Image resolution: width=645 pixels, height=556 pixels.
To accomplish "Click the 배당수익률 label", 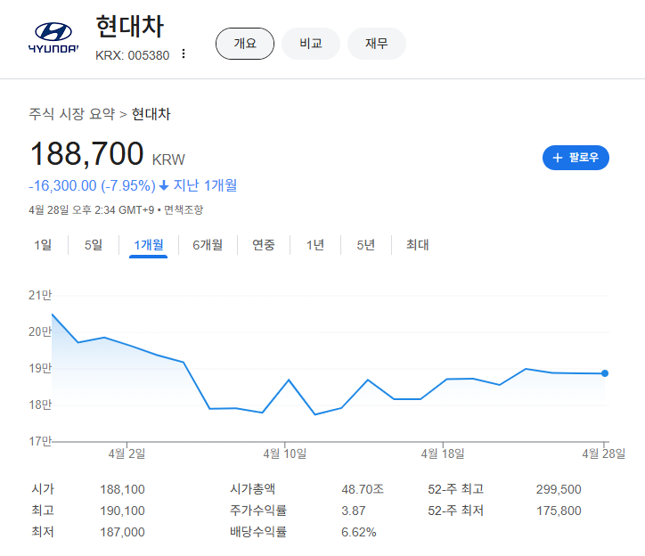I will coord(258,532).
